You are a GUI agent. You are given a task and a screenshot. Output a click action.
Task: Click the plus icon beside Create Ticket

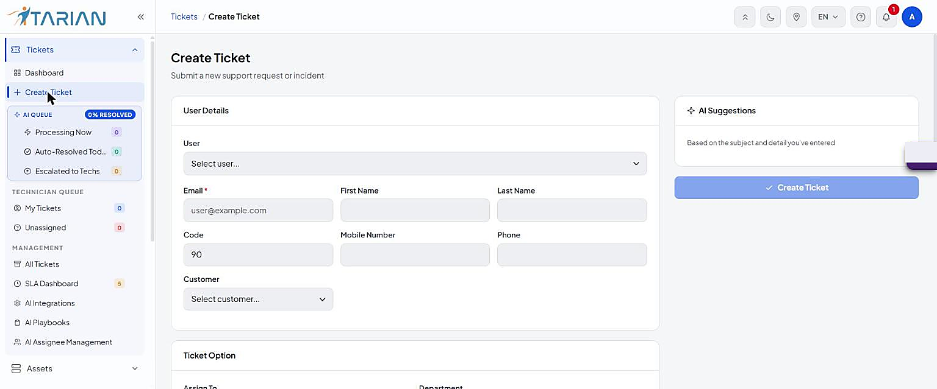(17, 93)
